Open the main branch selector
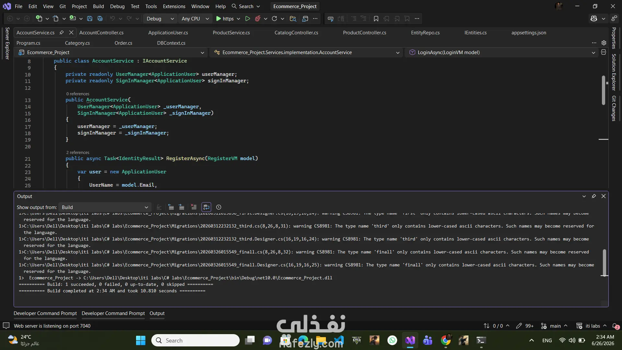Screen dimensions: 622x350 pyautogui.click(x=555, y=326)
